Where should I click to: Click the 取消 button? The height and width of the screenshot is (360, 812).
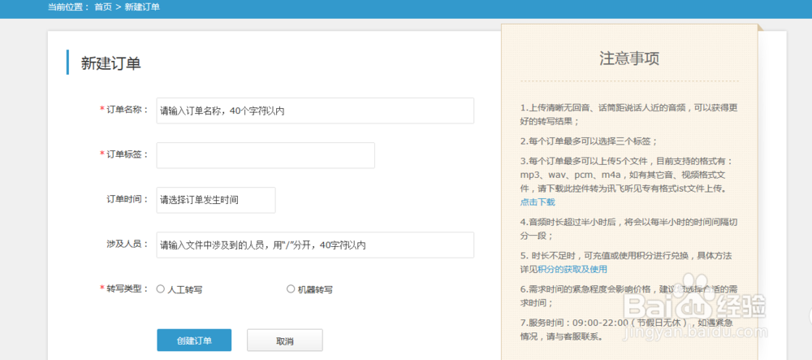click(x=285, y=340)
